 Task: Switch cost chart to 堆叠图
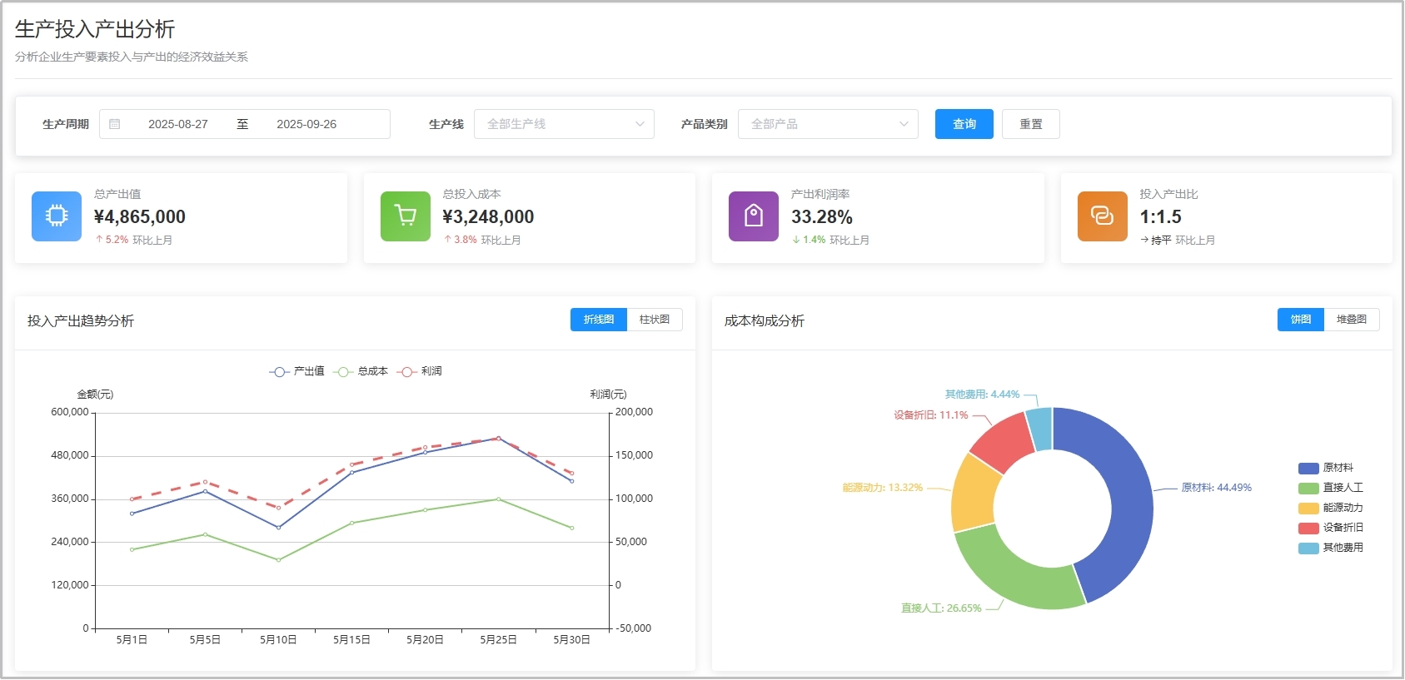[x=1351, y=320]
